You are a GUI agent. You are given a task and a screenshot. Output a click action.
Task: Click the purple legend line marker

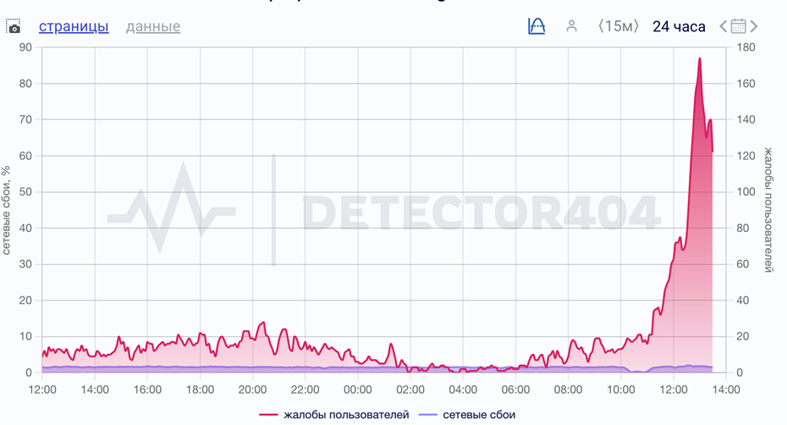(428, 415)
